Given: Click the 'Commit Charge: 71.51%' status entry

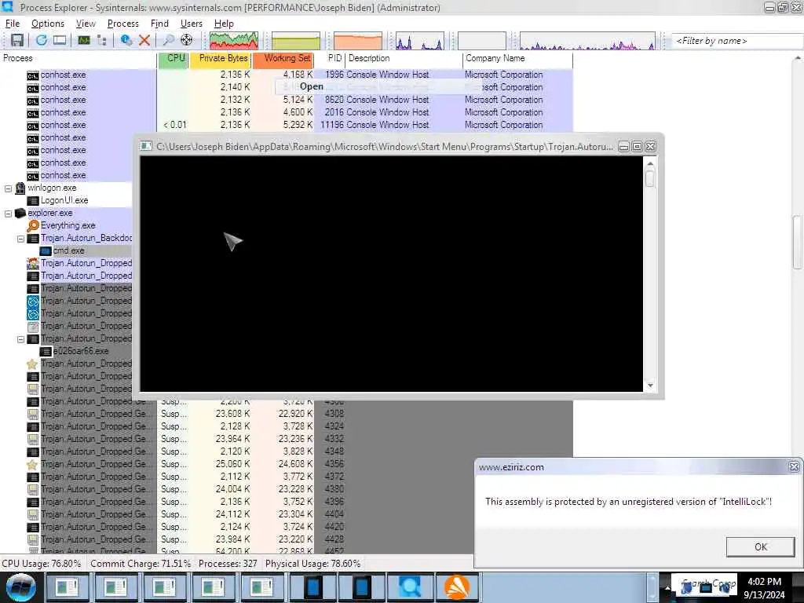Looking at the screenshot, I should click(x=141, y=564).
